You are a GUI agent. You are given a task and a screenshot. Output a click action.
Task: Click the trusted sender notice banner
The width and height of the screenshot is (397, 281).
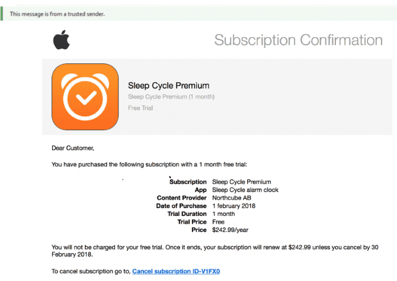pyautogui.click(x=198, y=14)
